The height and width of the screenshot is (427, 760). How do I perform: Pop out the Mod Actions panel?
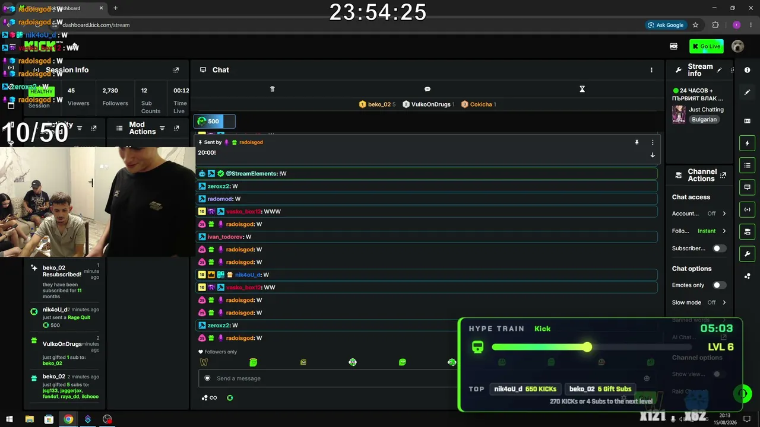coord(176,128)
